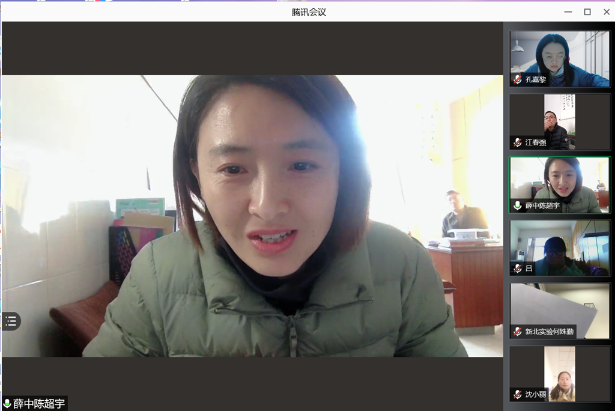Open the list menu icon on main video

11,321
